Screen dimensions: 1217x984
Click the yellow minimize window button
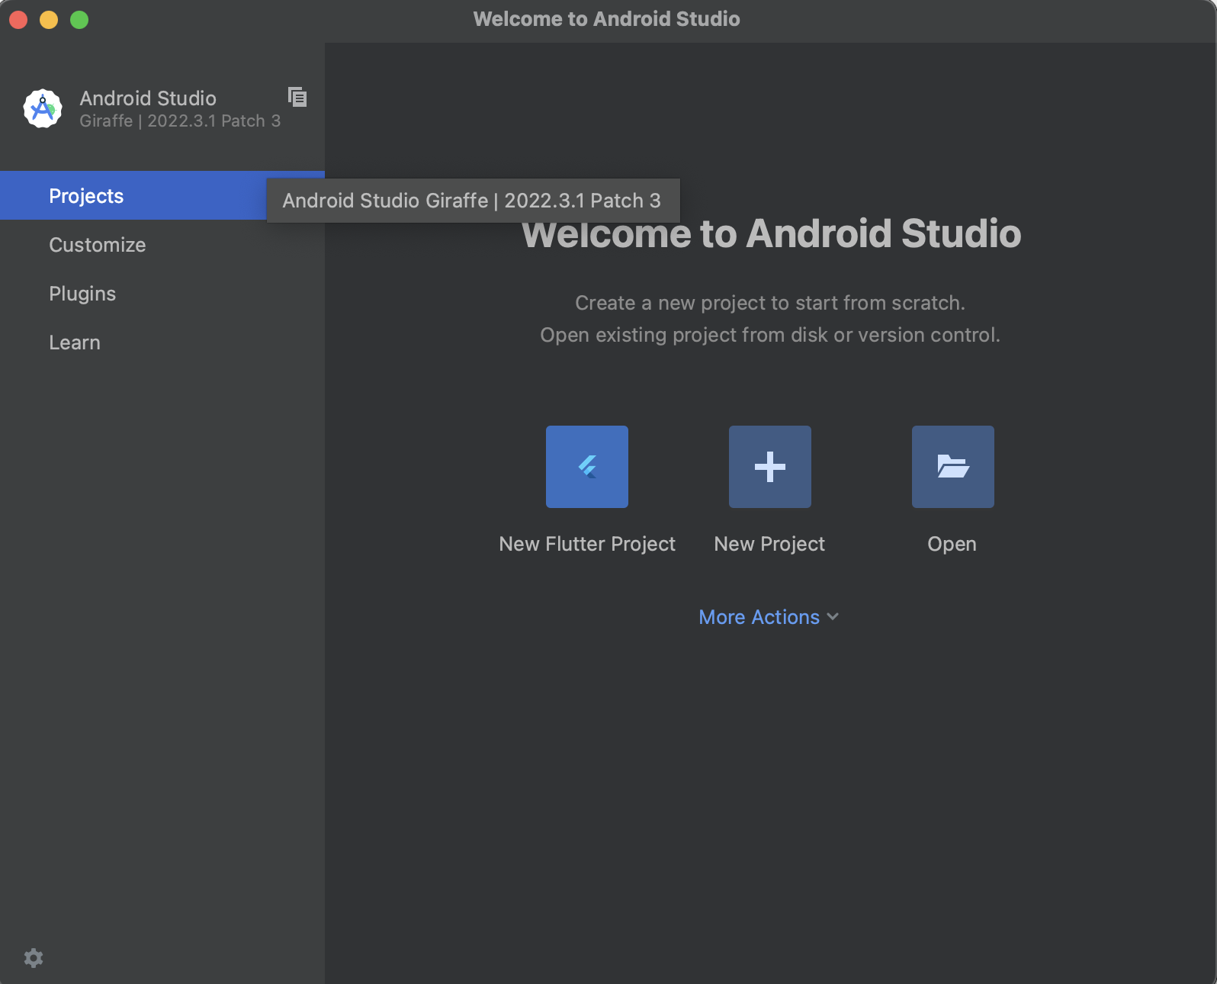point(49,20)
